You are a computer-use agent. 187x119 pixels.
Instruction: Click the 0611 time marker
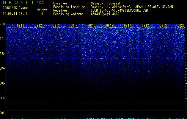[x=21, y=26]
